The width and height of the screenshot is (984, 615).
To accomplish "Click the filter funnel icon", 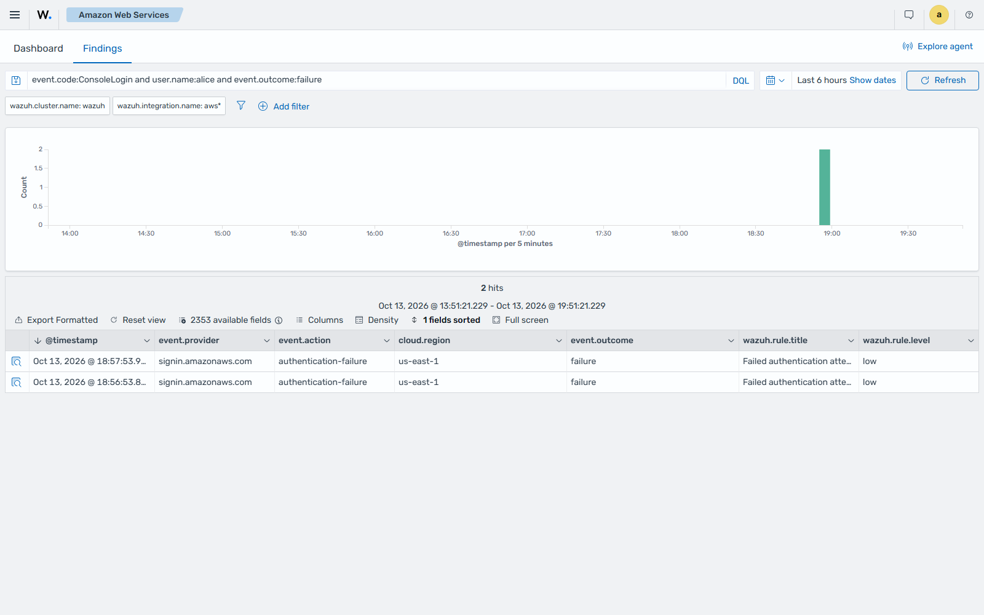I will click(241, 106).
